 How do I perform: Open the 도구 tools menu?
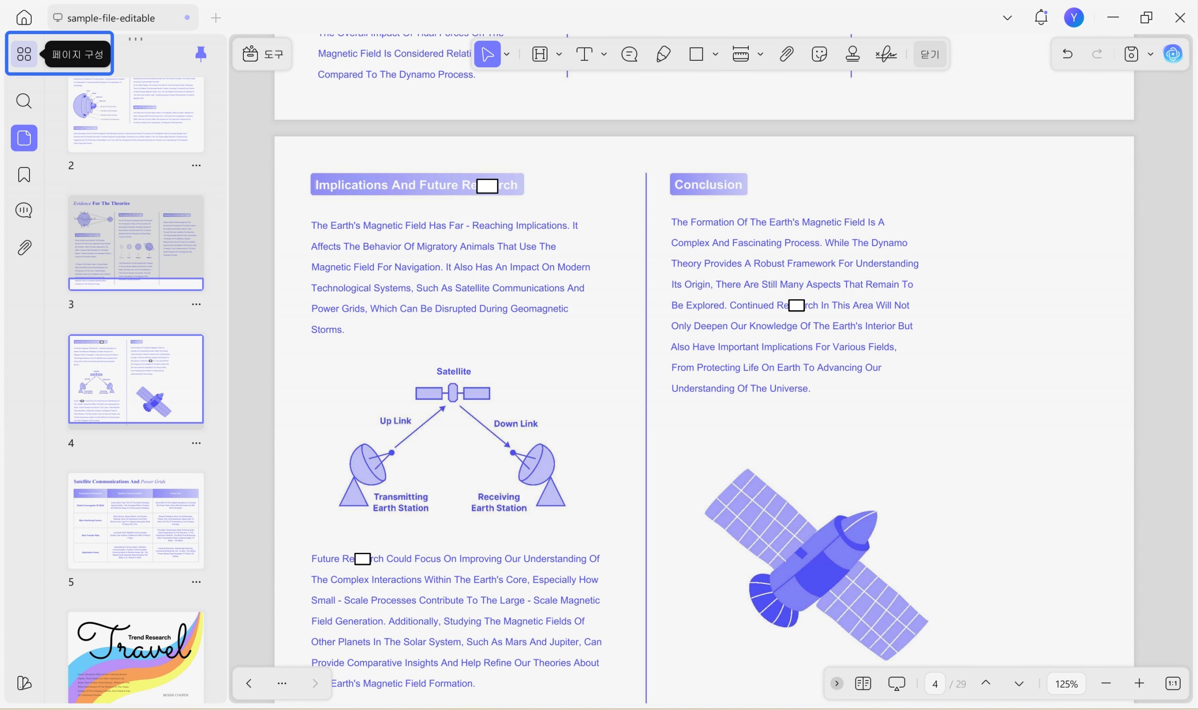[x=263, y=54]
